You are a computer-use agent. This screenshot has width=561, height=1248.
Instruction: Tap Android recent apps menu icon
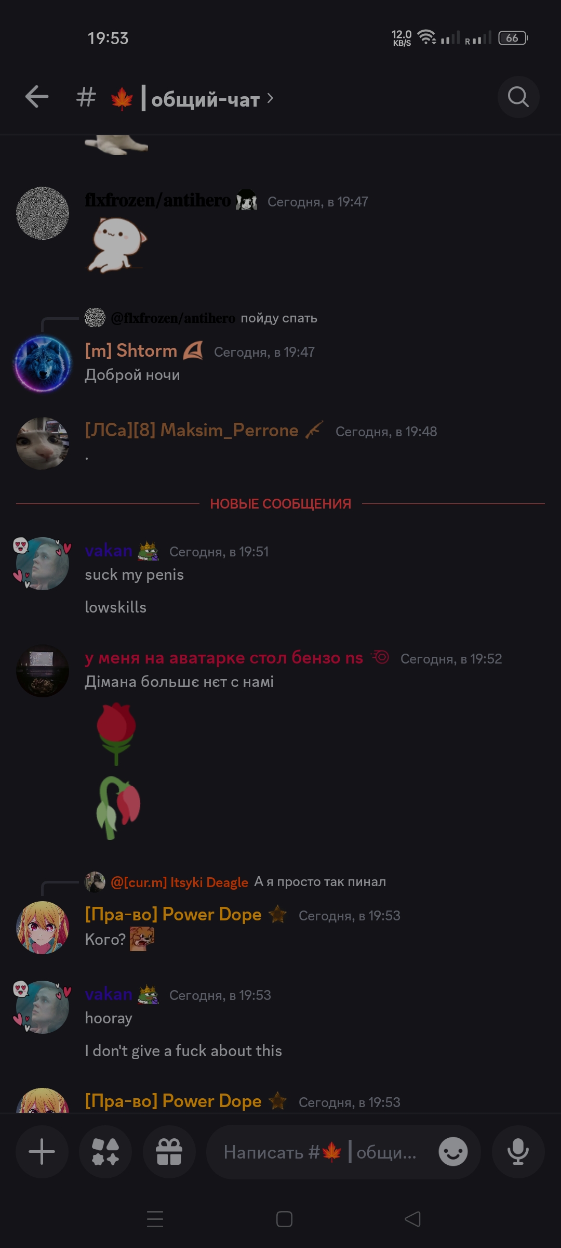pos(155,1219)
